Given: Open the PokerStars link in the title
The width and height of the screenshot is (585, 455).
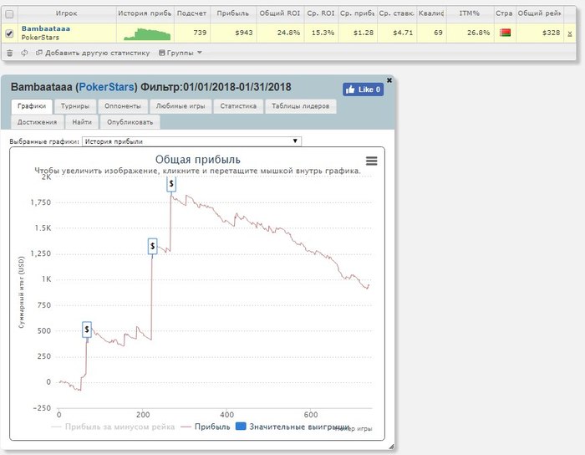Looking at the screenshot, I should 106,87.
